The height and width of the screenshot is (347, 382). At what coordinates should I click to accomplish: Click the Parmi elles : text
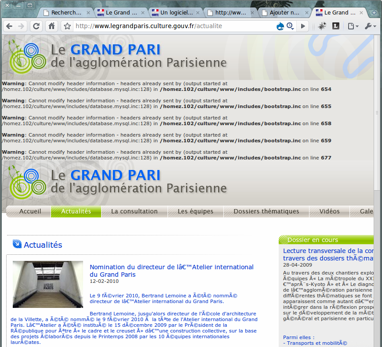coord(298,337)
